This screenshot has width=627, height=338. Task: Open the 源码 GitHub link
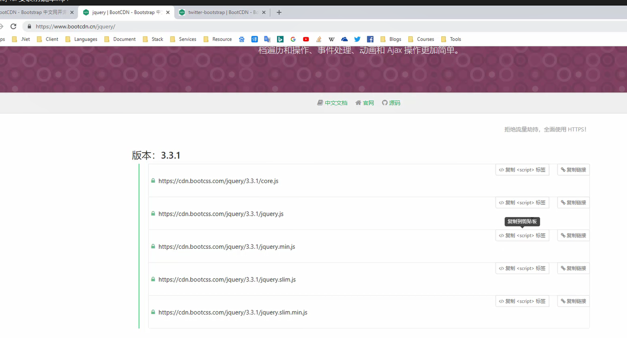tap(391, 103)
